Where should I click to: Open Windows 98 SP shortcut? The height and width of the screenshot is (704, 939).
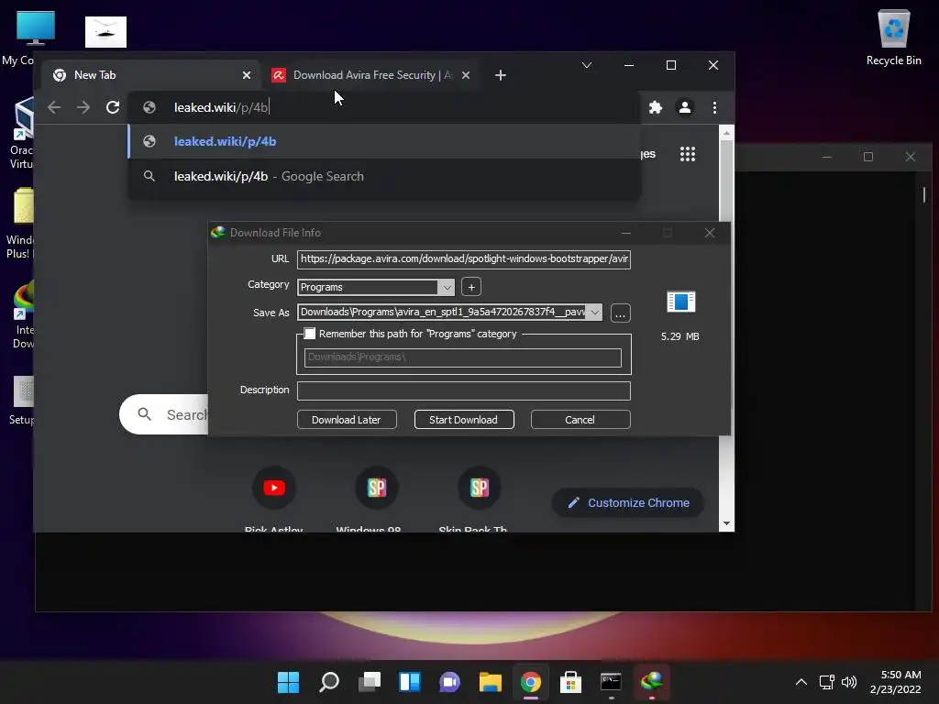click(376, 488)
